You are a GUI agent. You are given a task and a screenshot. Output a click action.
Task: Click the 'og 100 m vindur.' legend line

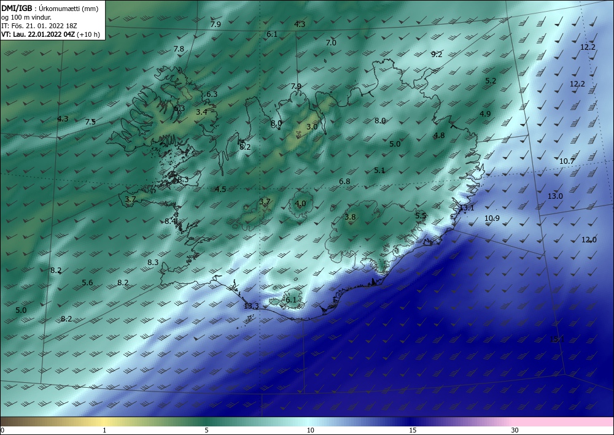(26, 17)
